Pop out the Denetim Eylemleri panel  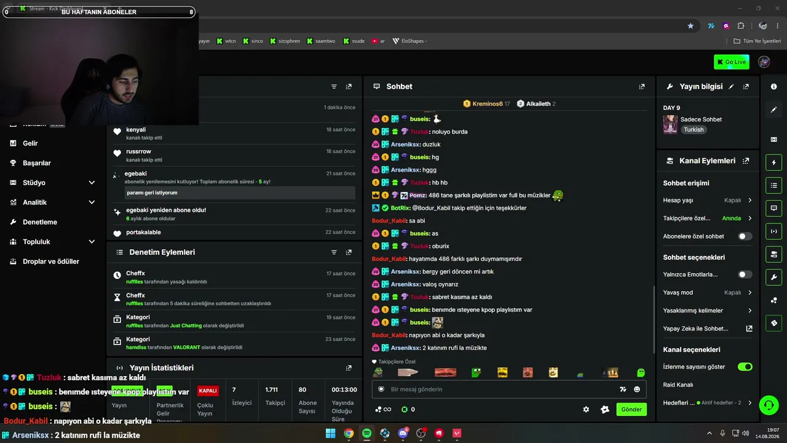349,252
